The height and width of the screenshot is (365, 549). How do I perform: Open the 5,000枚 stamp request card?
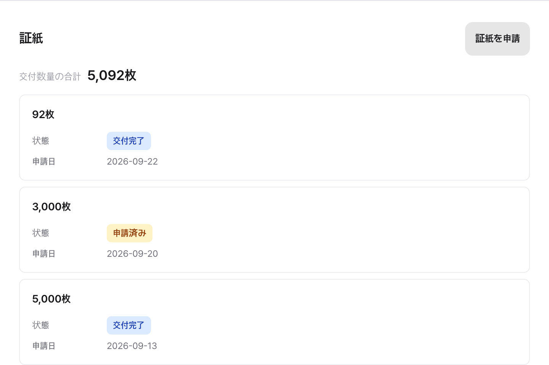point(274,322)
